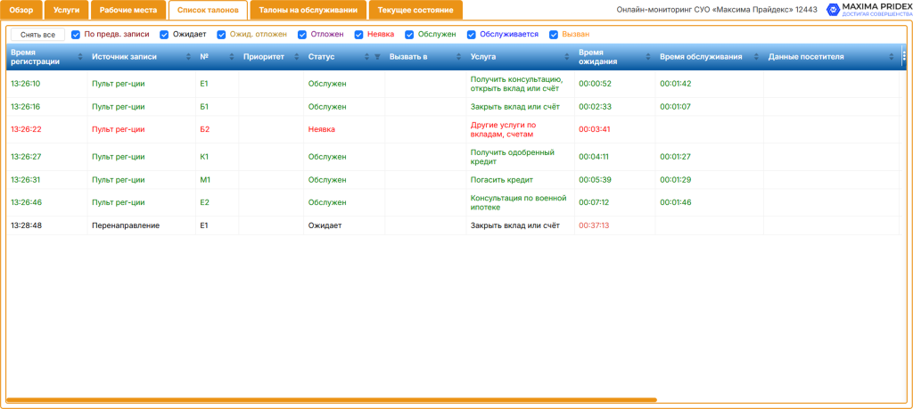Open the table columns menu (three dots)

point(904,56)
